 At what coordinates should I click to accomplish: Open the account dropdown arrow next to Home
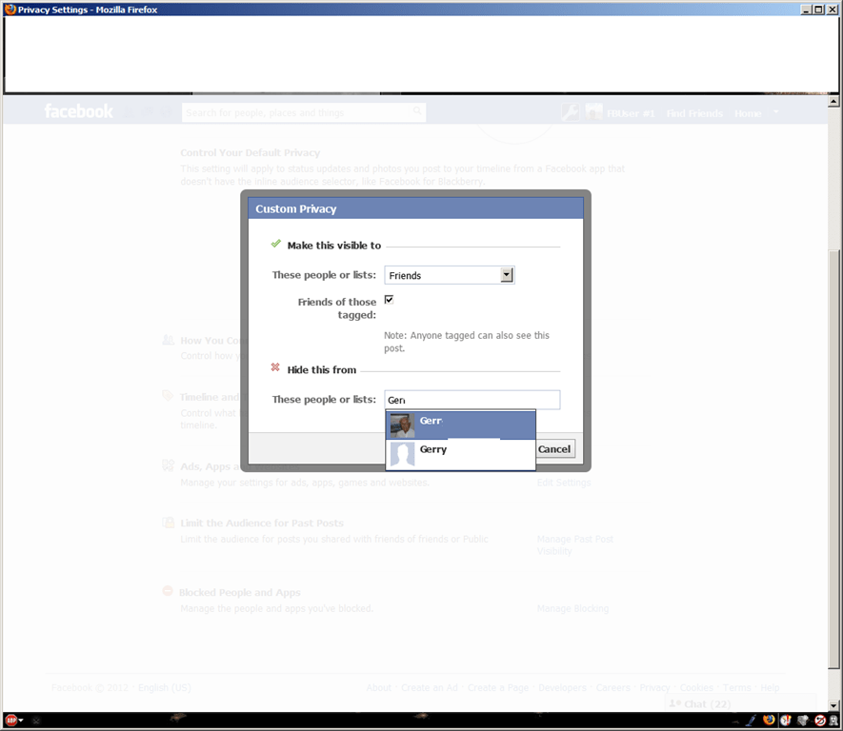pyautogui.click(x=773, y=111)
